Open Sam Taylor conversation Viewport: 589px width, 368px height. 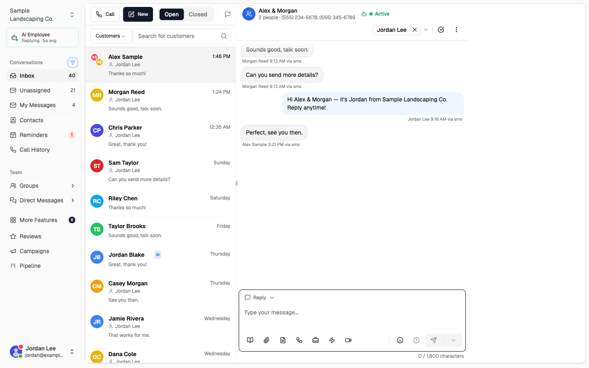(160, 171)
